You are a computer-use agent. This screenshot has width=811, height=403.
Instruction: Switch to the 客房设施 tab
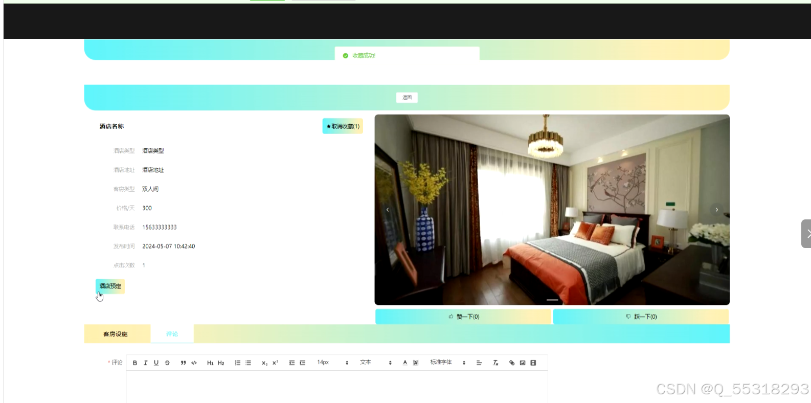tap(117, 334)
